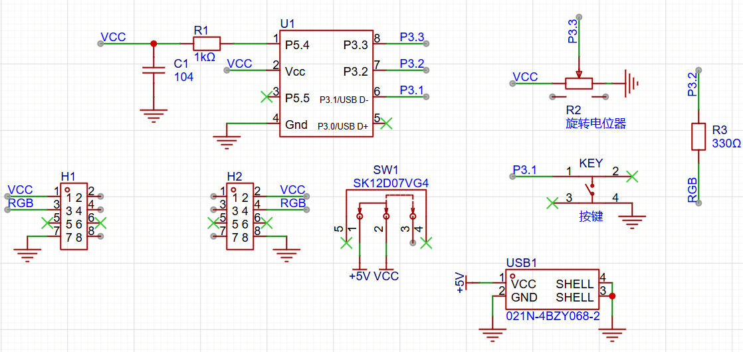Select the KEY push-button switch symbol
The image size is (743, 352).
point(591,189)
